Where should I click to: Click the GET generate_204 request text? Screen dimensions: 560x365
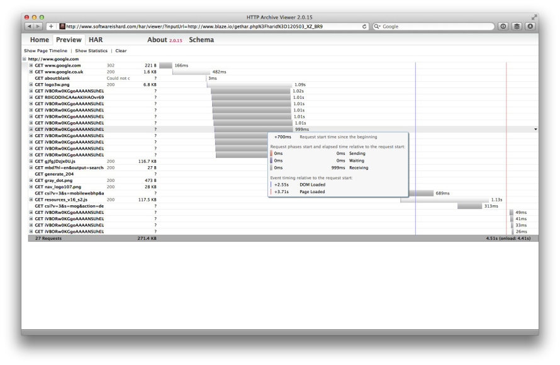click(54, 174)
